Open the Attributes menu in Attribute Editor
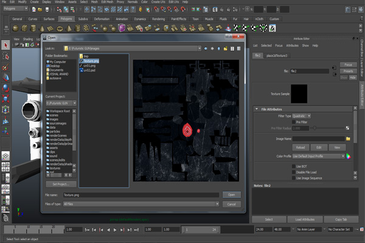Viewport: 365px width, 243px height. click(x=292, y=46)
